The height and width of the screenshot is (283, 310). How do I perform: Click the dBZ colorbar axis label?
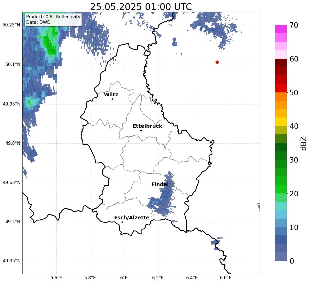(x=304, y=143)
